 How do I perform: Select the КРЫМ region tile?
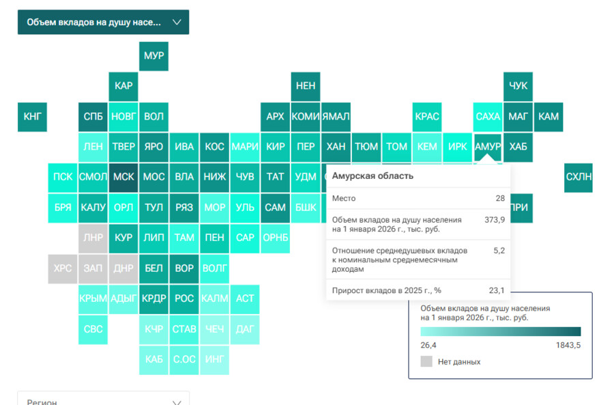coord(93,298)
